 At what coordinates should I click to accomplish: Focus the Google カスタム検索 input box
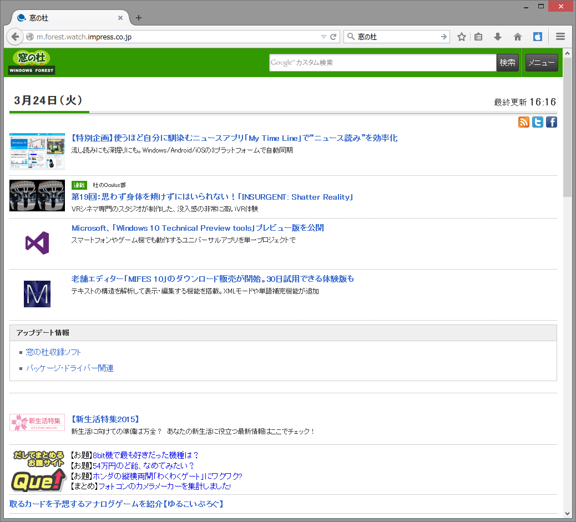pyautogui.click(x=382, y=63)
